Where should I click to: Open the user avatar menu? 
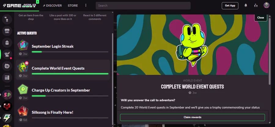[x=266, y=5]
